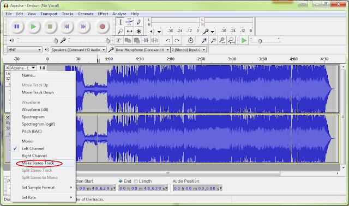Image resolution: width=349 pixels, height=206 pixels.
Task: Open input meter microphone dropdown arrow
Action: (213, 32)
